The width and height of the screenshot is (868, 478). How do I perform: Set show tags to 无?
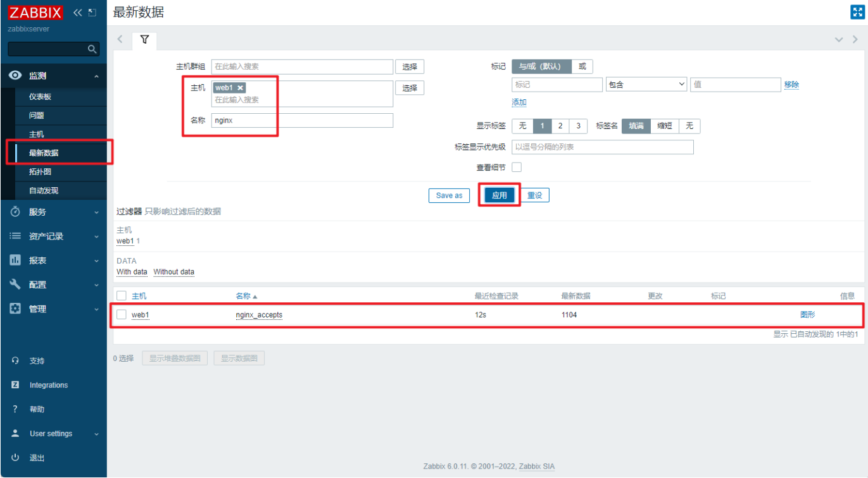click(522, 126)
